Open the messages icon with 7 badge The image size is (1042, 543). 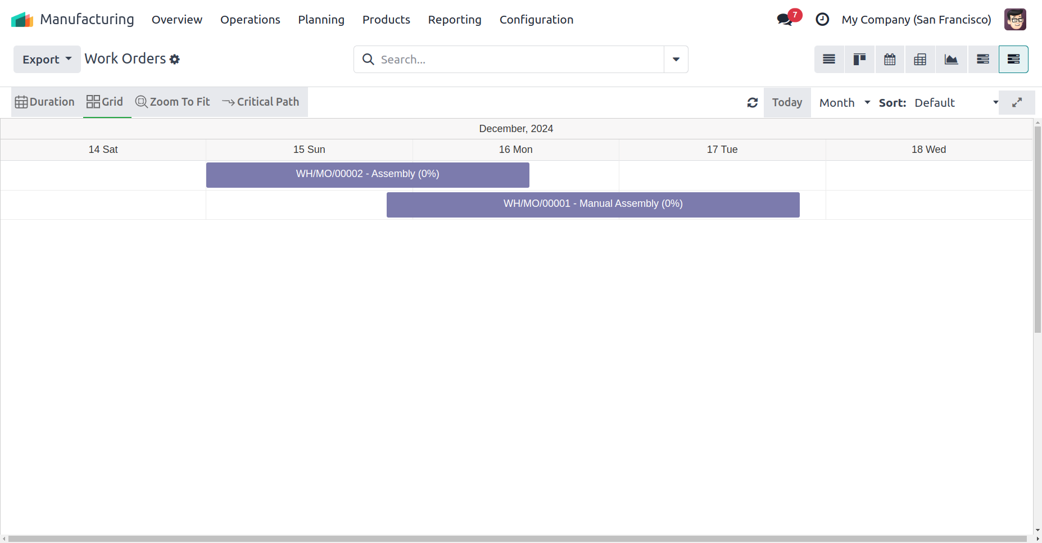pos(785,20)
